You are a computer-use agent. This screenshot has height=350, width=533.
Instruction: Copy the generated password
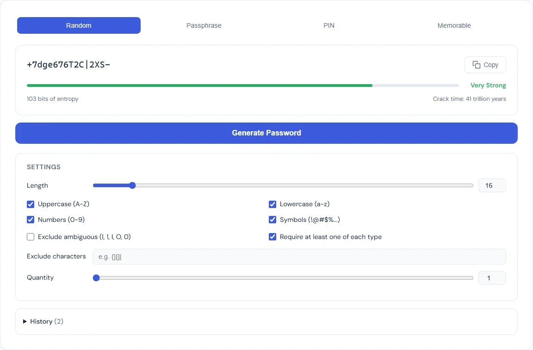[485, 65]
